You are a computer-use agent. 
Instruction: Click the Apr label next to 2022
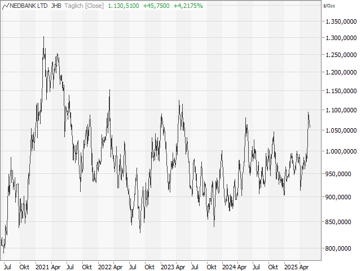click(118, 267)
